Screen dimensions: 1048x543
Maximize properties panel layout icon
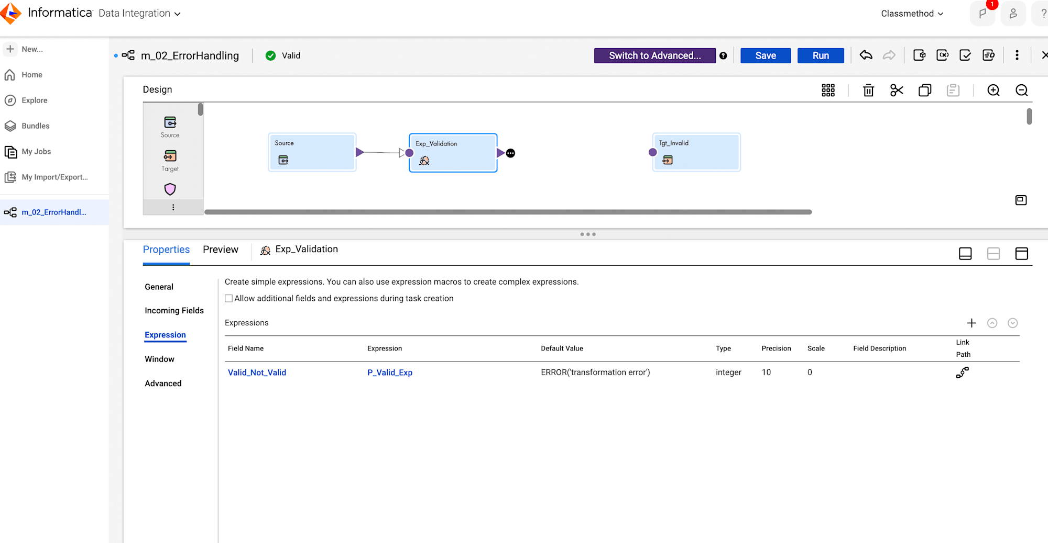tap(1022, 254)
